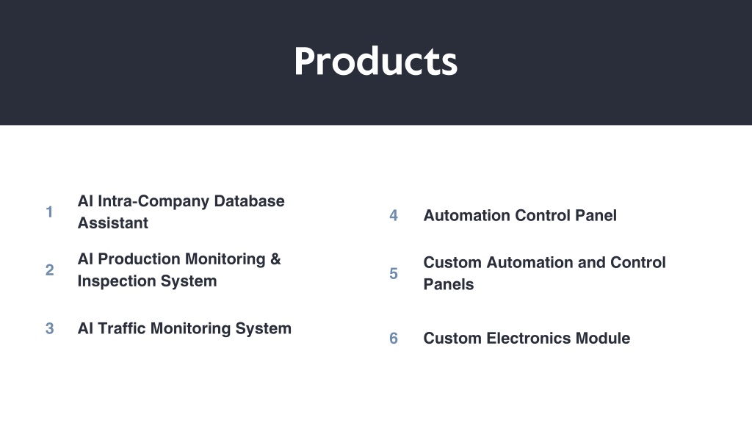
Task: Select Custom Automation and Control Panels
Action: (544, 273)
